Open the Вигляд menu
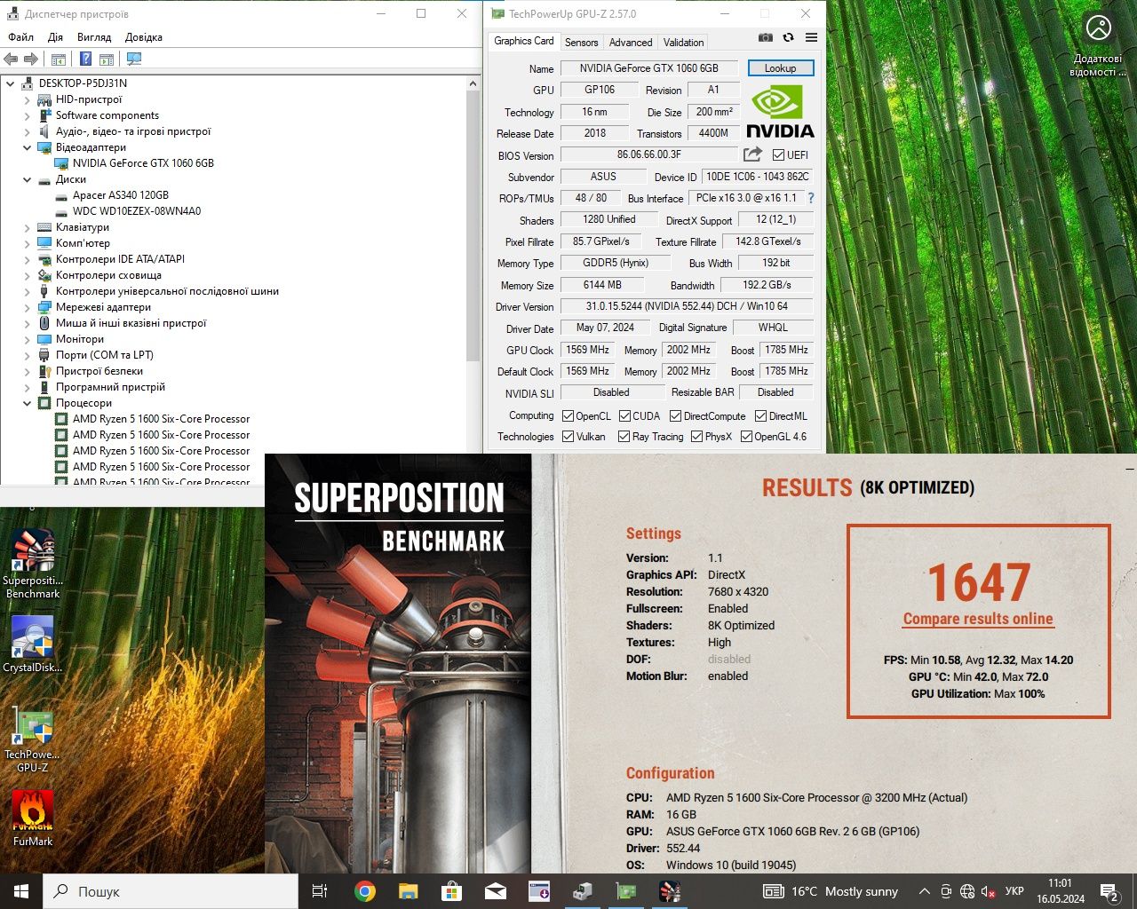The image size is (1137, 909). click(94, 37)
